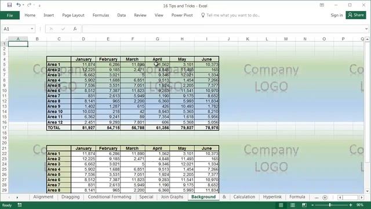Open the Power Pivot ribbon tab
Viewport: 371px width, 209px height.
[x=182, y=15]
